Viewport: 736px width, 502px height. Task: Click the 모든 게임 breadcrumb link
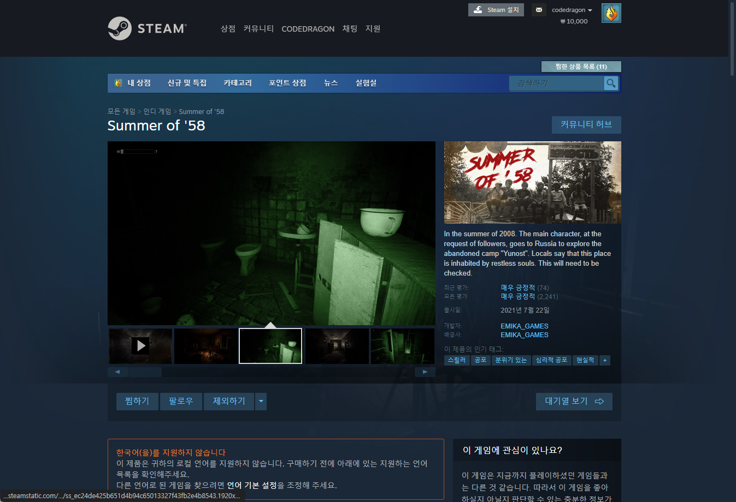[x=121, y=111]
